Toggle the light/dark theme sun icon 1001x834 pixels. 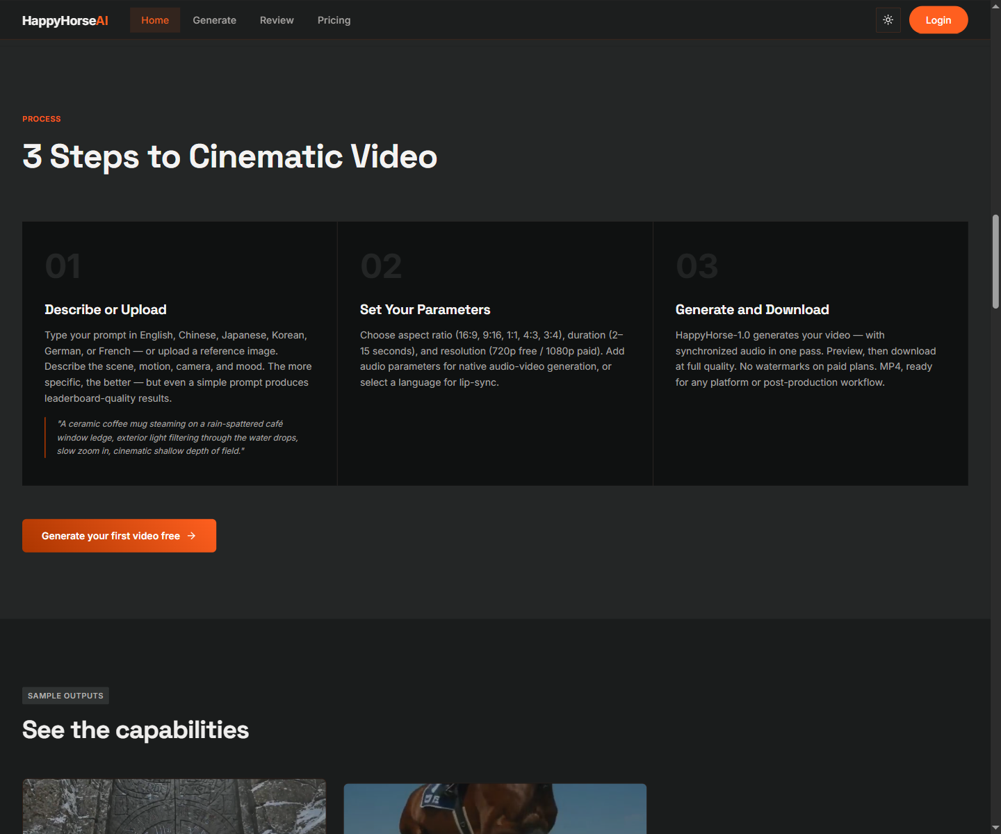coord(888,20)
